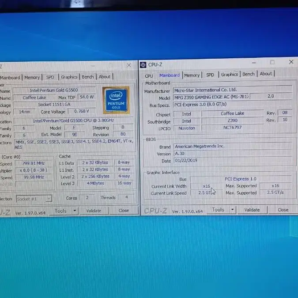
Task: Click the processor name Intel Pentium Gold G5500
Action: [x=54, y=90]
